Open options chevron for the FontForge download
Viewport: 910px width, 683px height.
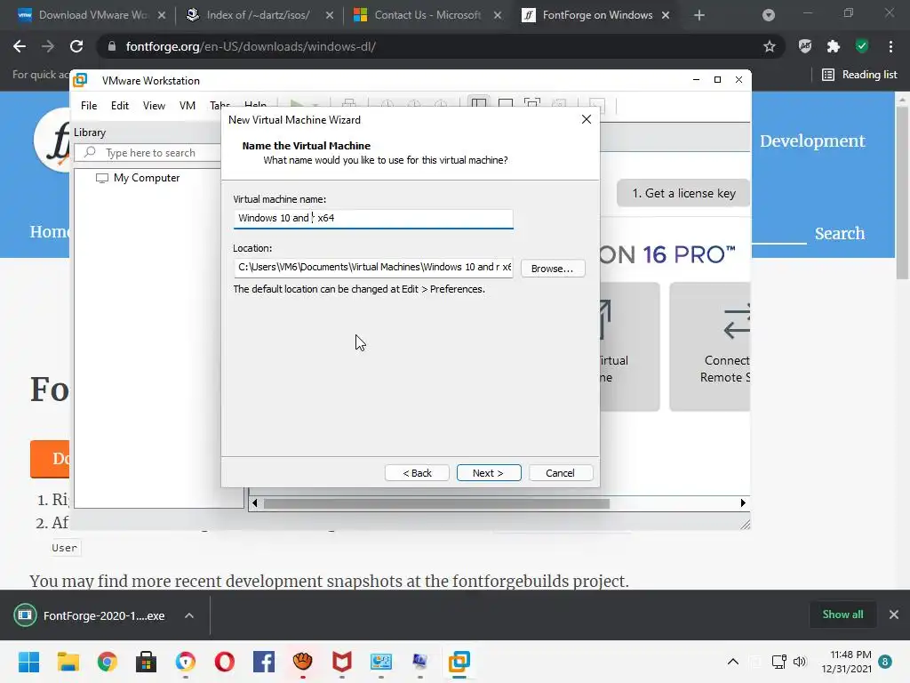coord(189,615)
